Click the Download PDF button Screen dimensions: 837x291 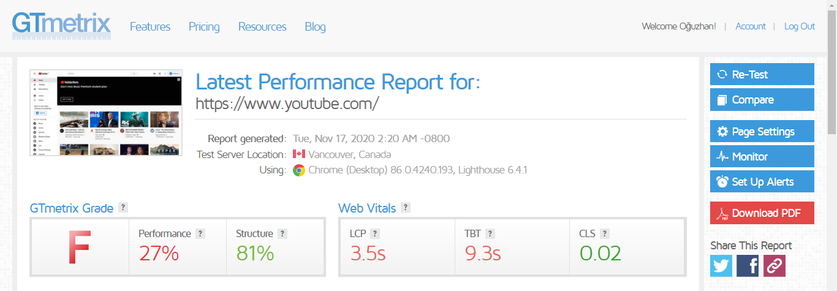[x=762, y=213]
